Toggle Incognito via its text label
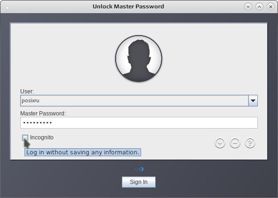Viewport: 278px width, 198px height. (x=42, y=137)
